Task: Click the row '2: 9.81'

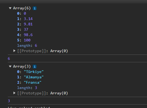Action: coord(25,24)
